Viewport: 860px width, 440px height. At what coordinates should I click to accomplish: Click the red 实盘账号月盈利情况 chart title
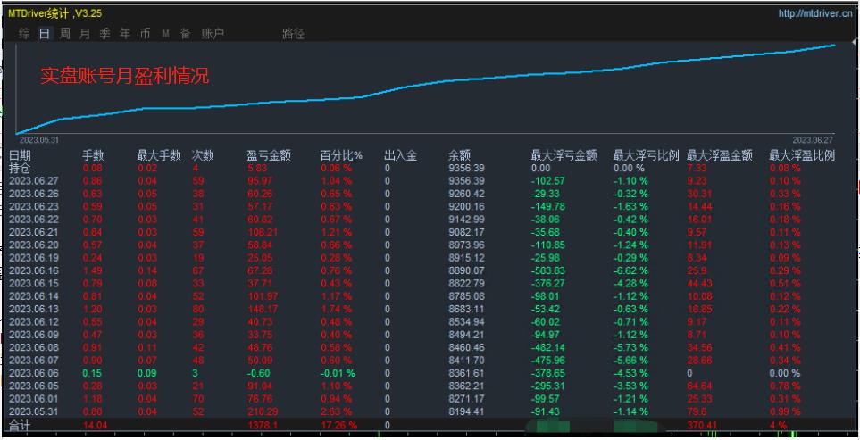pyautogui.click(x=124, y=76)
